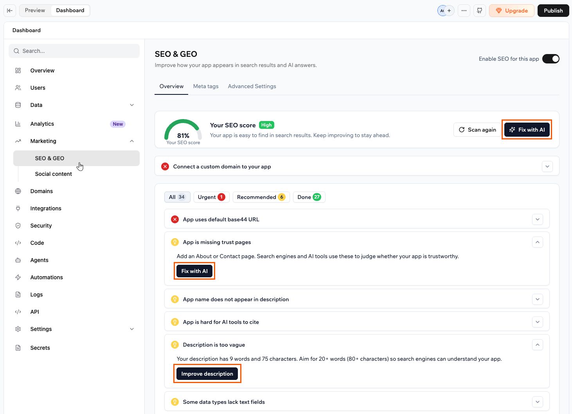The height and width of the screenshot is (414, 572).
Task: Expand the Settings sidebar section
Action: (x=132, y=329)
